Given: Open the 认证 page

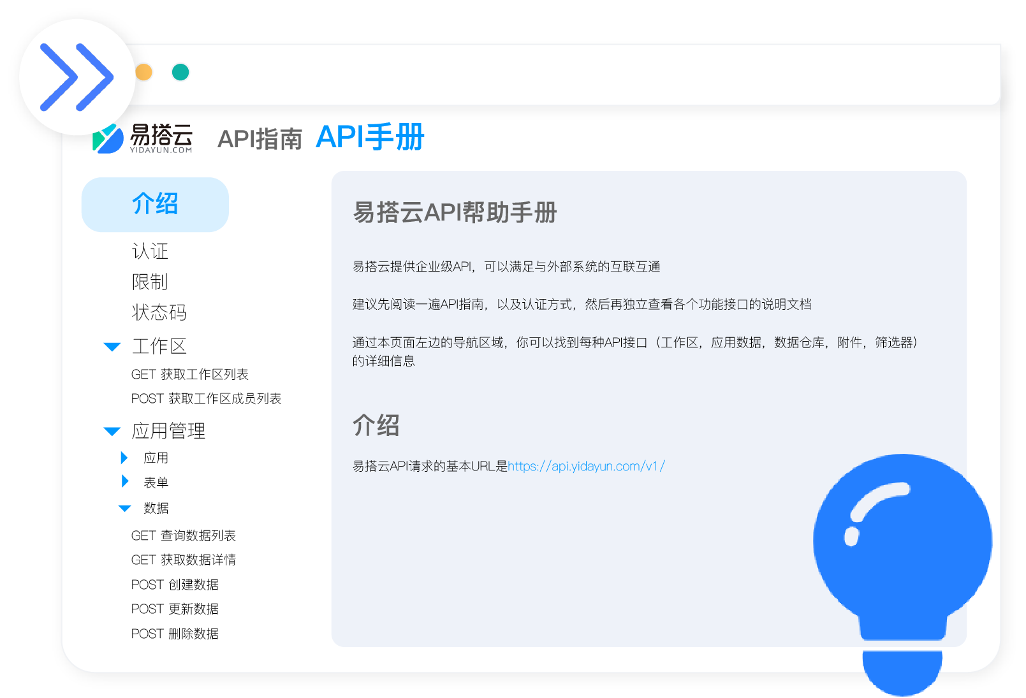Looking at the screenshot, I should pyautogui.click(x=150, y=251).
